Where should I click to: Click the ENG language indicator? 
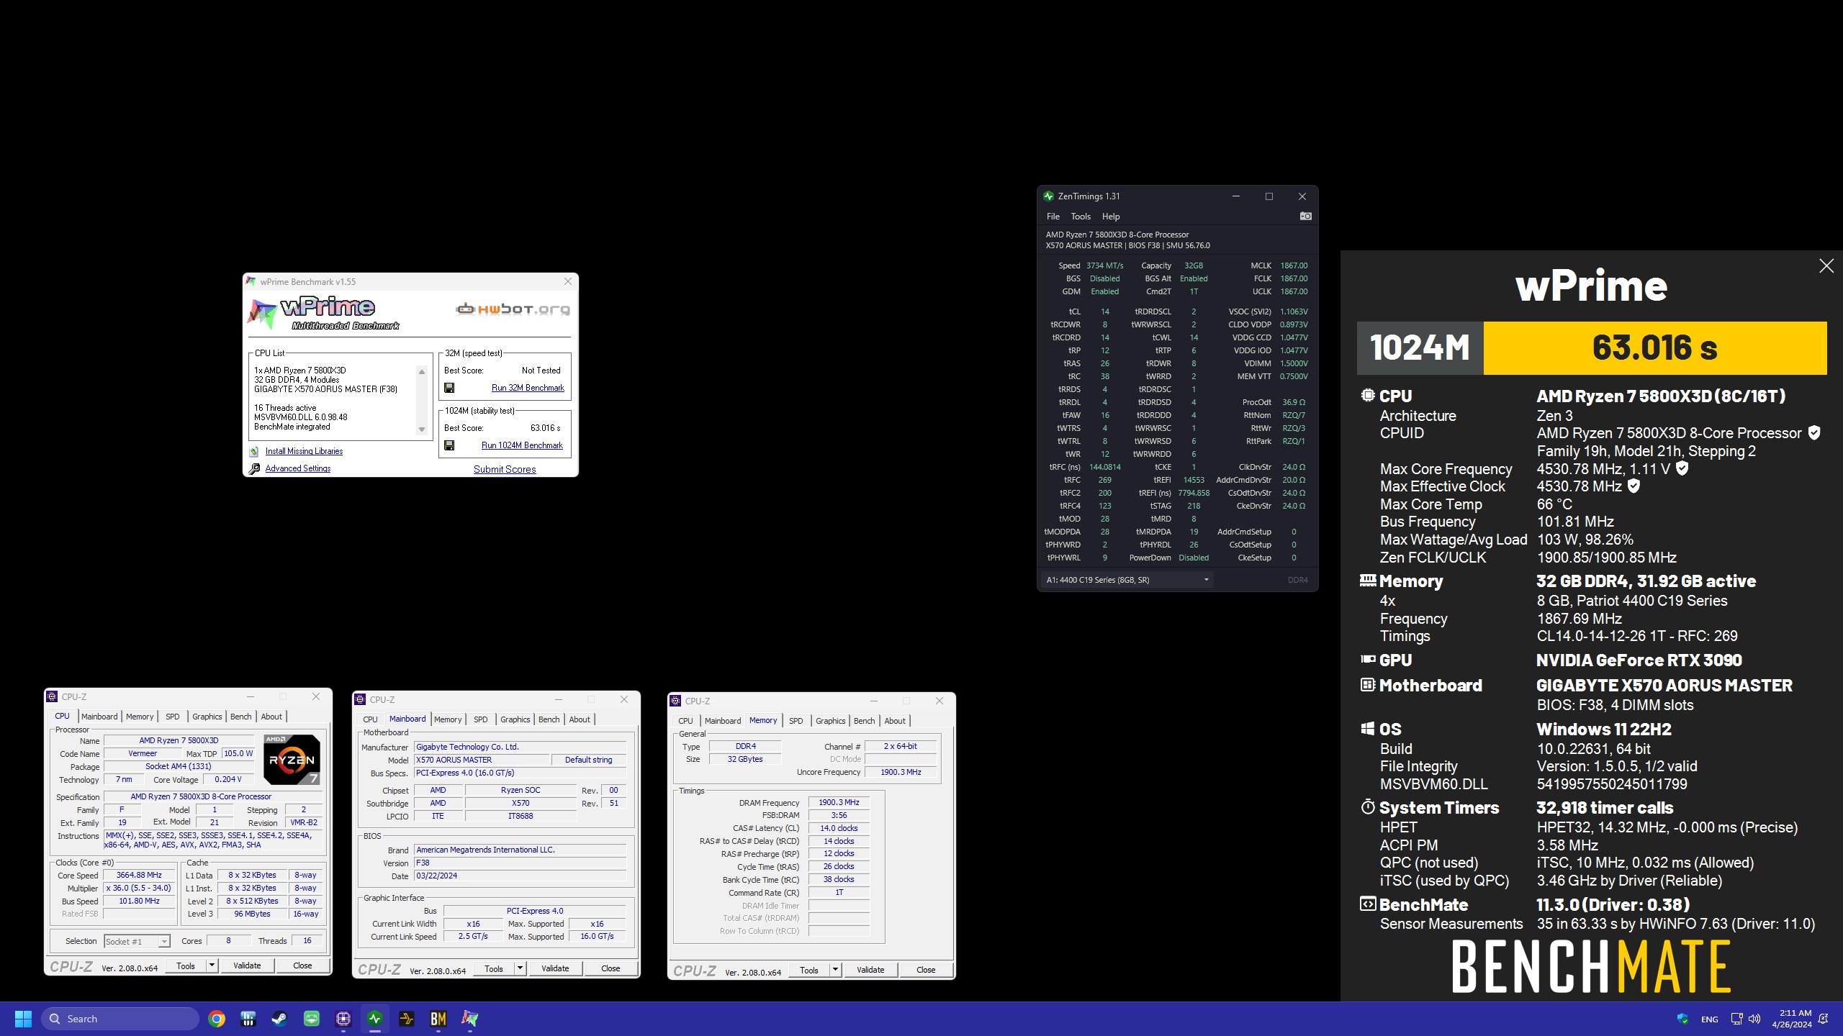point(1709,1019)
